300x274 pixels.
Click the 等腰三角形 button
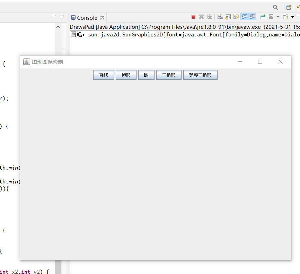(200, 75)
